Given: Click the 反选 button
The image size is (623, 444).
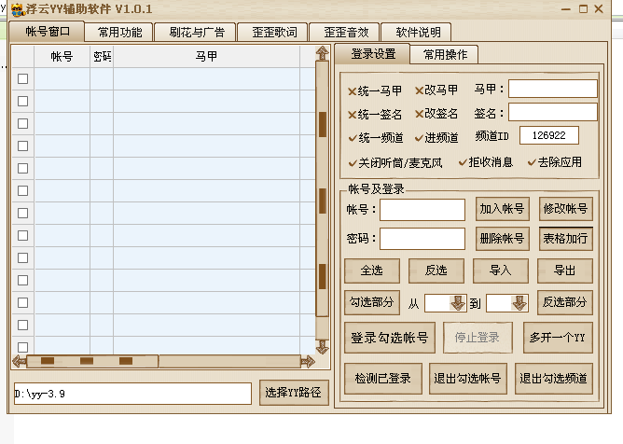Looking at the screenshot, I should click(436, 271).
